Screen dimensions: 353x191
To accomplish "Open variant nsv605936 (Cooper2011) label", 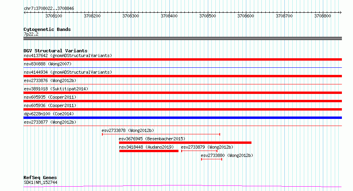I will click(x=50, y=105).
